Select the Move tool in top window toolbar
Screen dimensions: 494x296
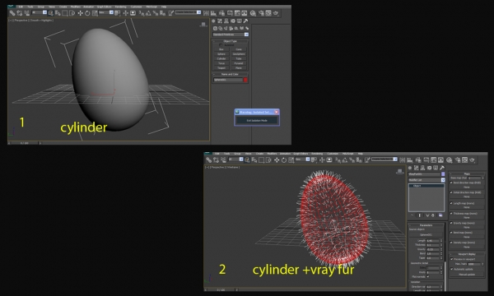click(81, 13)
